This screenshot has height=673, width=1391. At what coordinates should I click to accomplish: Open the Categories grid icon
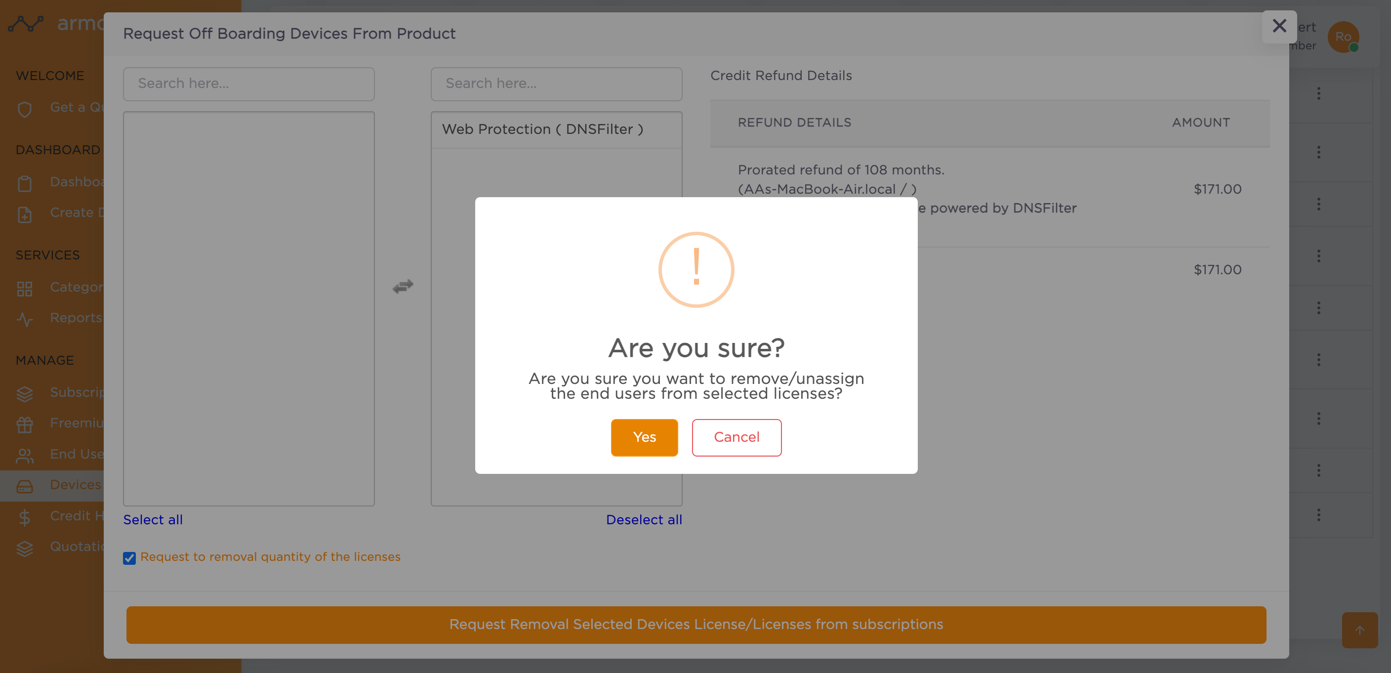point(24,289)
